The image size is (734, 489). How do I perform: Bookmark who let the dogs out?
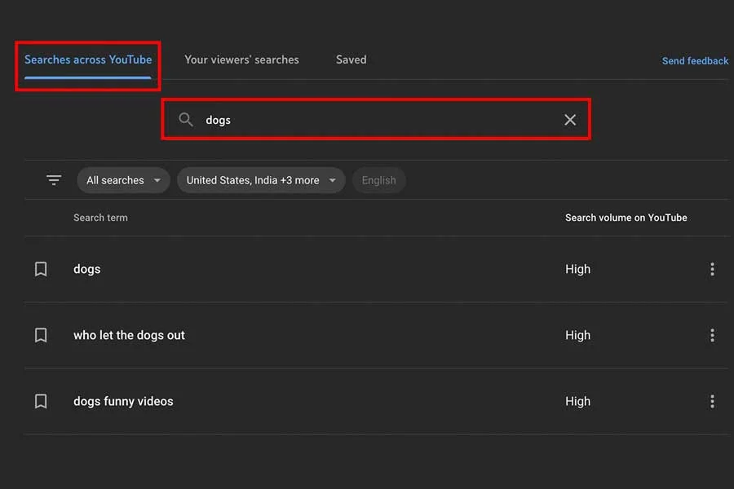(x=41, y=335)
